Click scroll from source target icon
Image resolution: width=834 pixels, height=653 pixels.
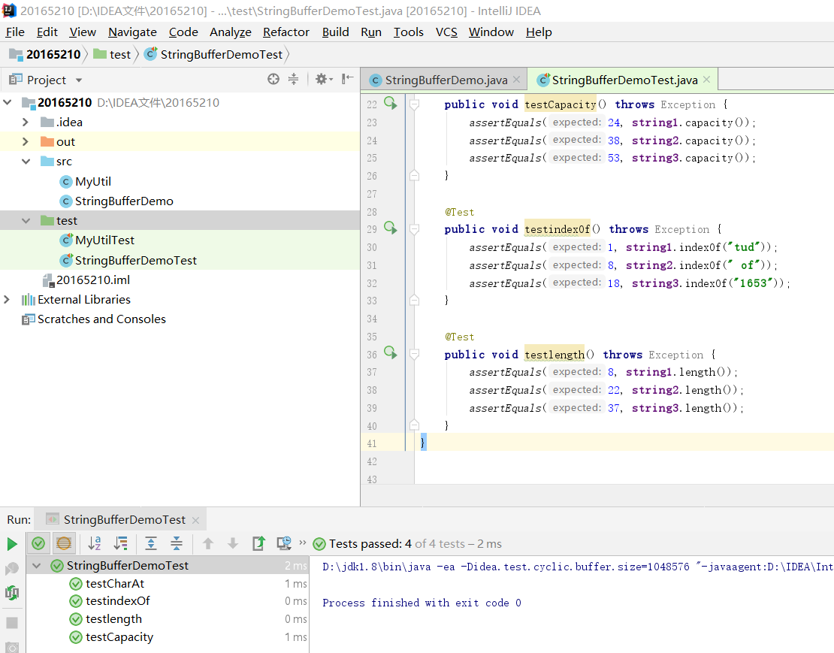(273, 79)
